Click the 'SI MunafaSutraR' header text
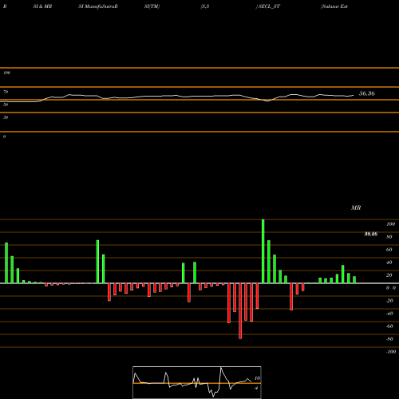399x399 pixels. (98, 6)
